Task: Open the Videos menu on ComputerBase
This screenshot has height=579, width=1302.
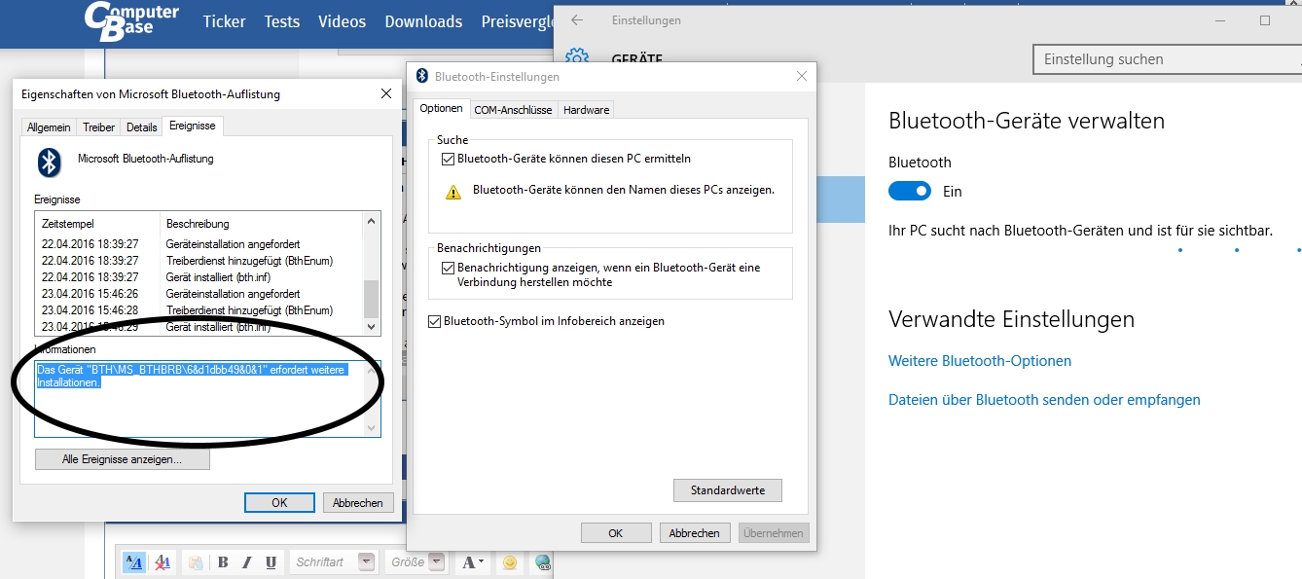Action: pyautogui.click(x=343, y=21)
